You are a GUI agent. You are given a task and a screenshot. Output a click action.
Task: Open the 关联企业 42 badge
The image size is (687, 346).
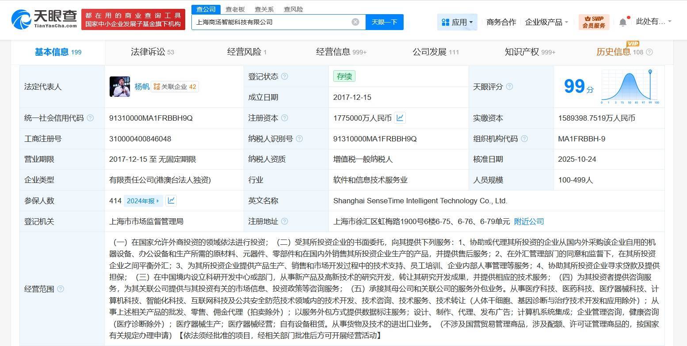(175, 87)
